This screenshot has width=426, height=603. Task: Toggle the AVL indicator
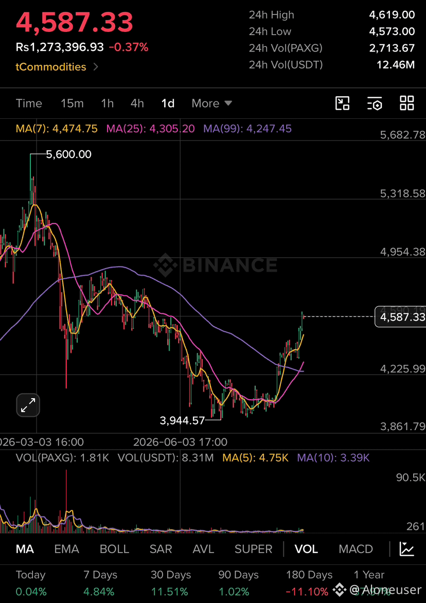[203, 549]
